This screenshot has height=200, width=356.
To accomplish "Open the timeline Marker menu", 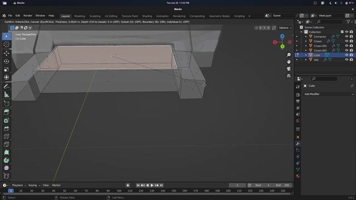I will tap(56, 185).
